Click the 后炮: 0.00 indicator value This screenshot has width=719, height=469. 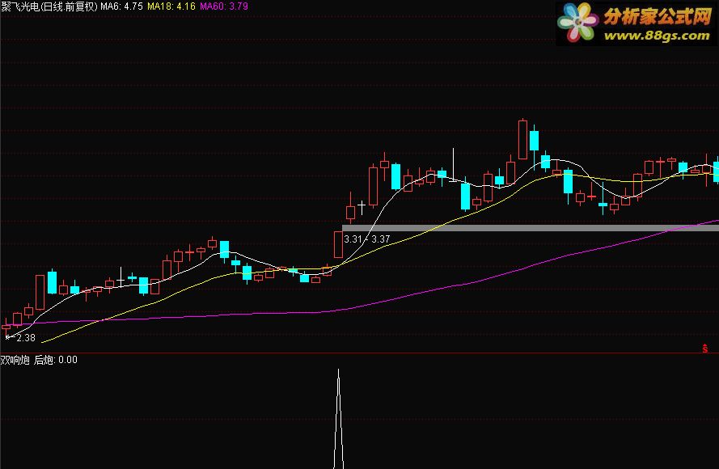[56, 360]
